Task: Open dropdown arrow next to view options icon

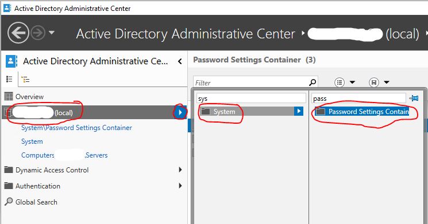Action: click(x=352, y=82)
